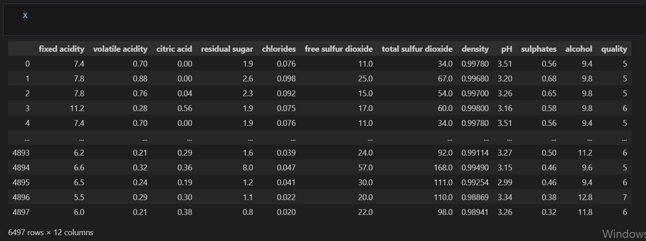Select the volatile acidity column header
Viewport: 646px width, 241px height.
point(120,49)
